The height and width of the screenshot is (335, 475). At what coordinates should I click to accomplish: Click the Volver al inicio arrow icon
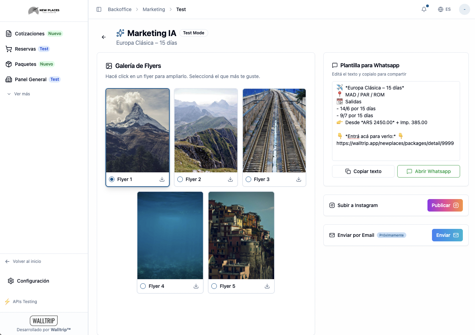[7, 261]
